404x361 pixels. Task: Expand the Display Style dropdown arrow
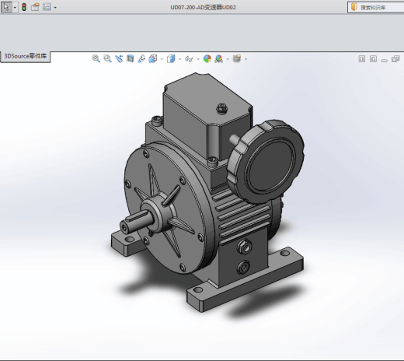[180, 59]
